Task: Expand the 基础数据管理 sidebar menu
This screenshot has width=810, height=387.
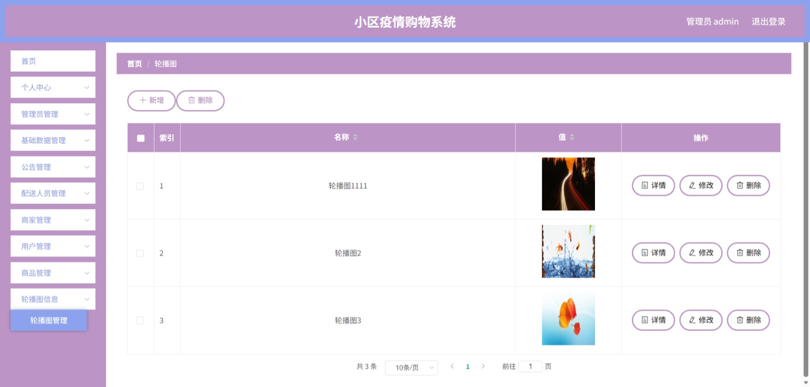Action: (53, 140)
